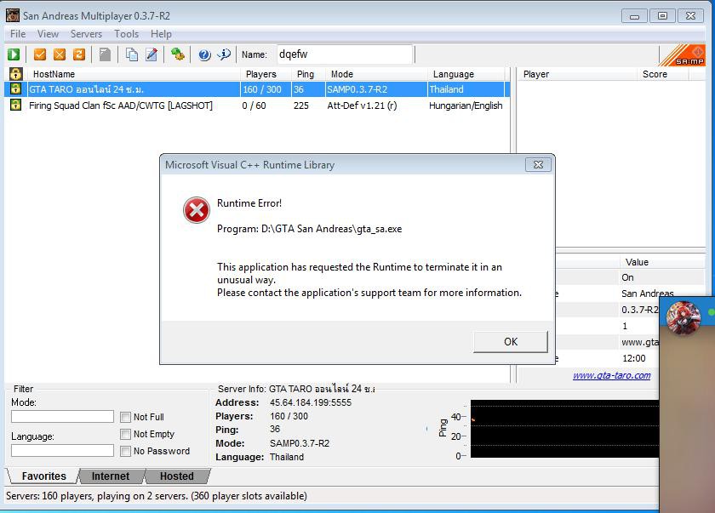This screenshot has height=513, width=715.
Task: Click the Thailand language cell in server list
Action: pyautogui.click(x=446, y=89)
